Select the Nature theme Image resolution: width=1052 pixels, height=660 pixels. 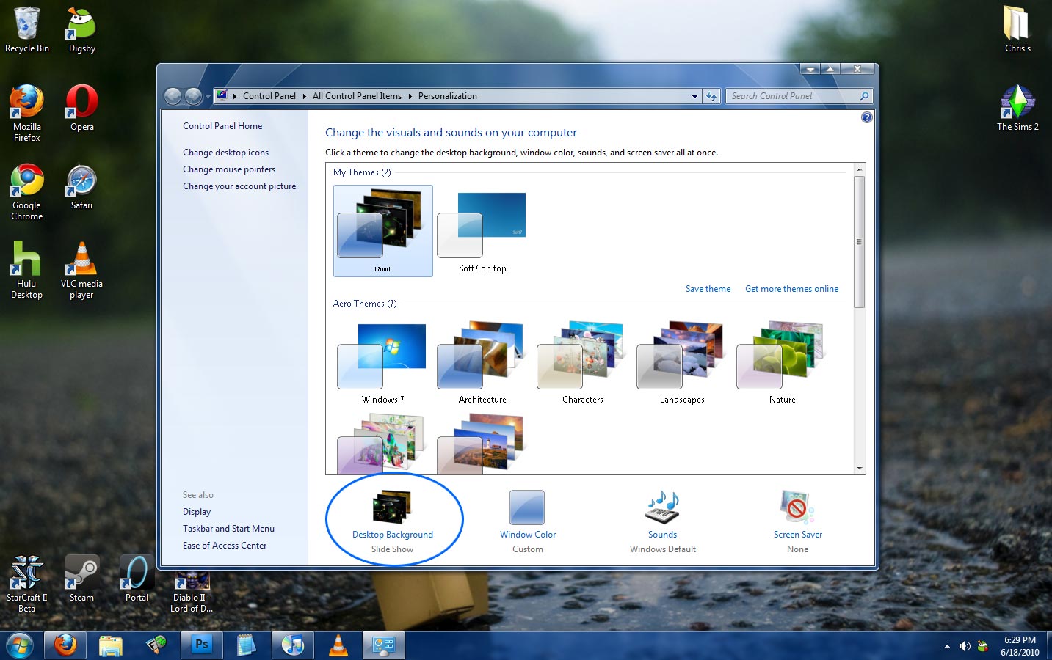782,362
